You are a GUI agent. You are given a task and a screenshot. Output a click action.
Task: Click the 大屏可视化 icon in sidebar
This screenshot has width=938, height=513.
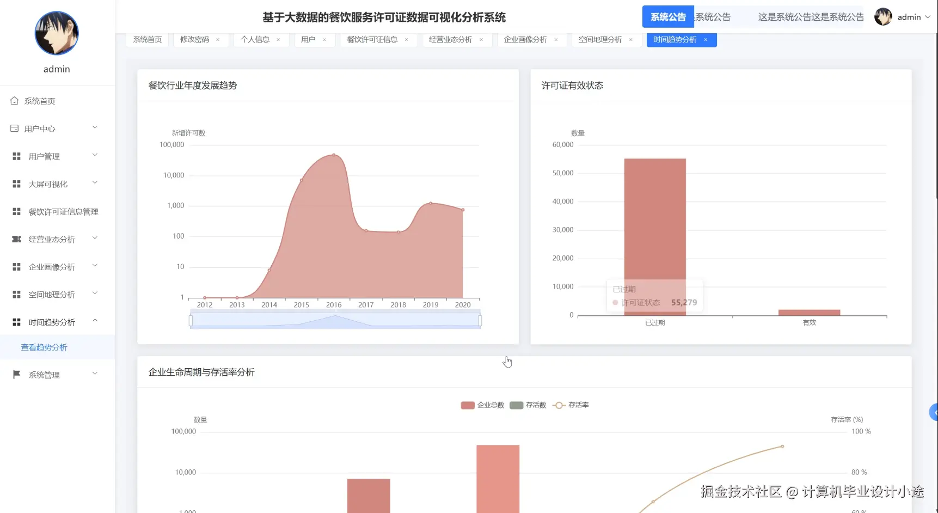click(16, 184)
